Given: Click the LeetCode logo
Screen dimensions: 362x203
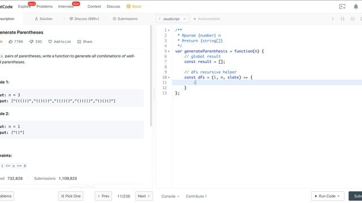Looking at the screenshot, I should tap(6, 7).
